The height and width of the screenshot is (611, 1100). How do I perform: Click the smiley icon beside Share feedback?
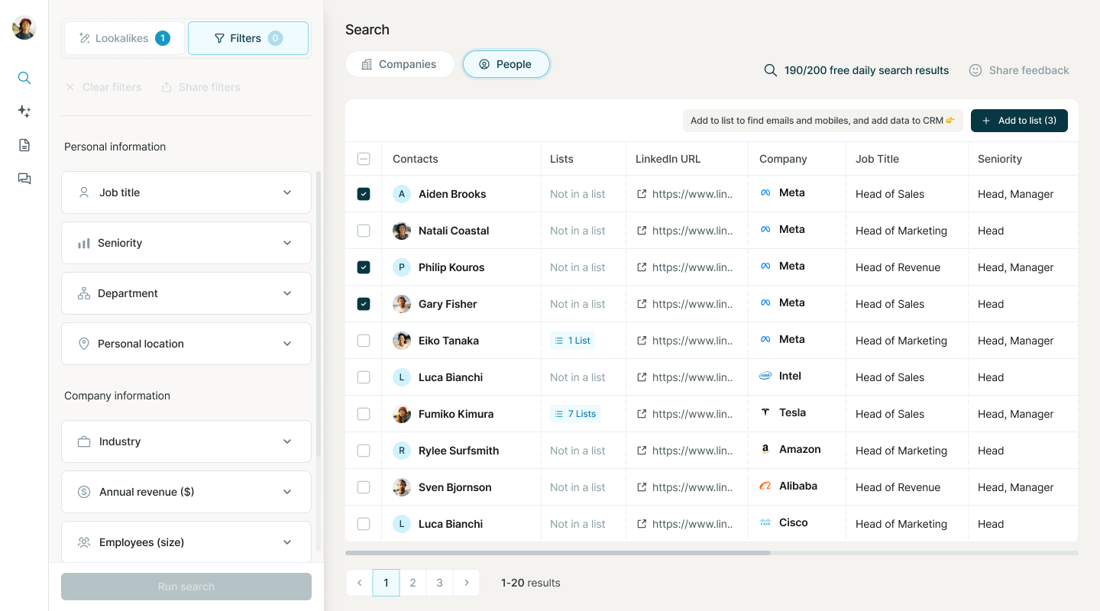[x=975, y=70]
